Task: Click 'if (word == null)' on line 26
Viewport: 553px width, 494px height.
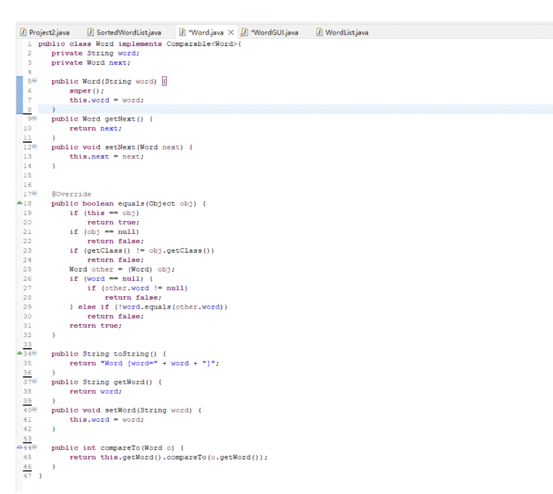Action: [x=107, y=279]
